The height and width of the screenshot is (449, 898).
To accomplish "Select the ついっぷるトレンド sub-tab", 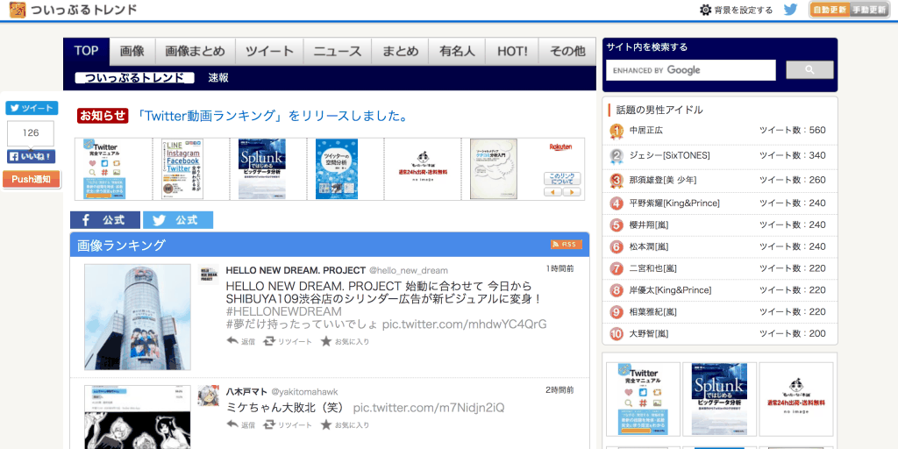I will (134, 78).
